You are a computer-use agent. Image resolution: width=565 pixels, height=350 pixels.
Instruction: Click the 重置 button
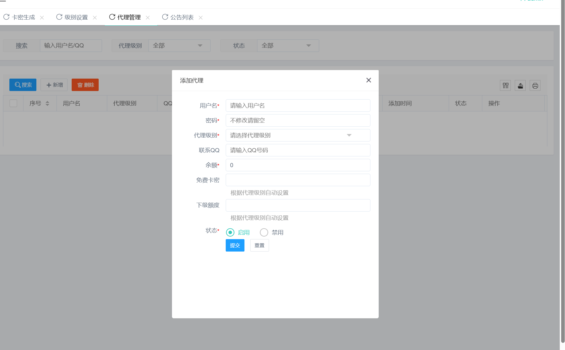pyautogui.click(x=260, y=245)
